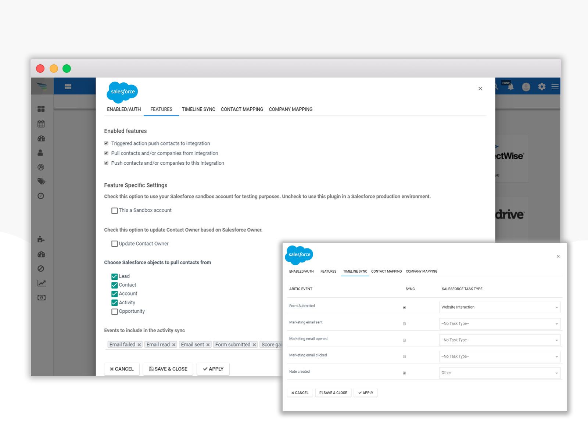Open CONTACT MAPPING tab in the small dialog
Image resolution: width=588 pixels, height=441 pixels.
386,271
